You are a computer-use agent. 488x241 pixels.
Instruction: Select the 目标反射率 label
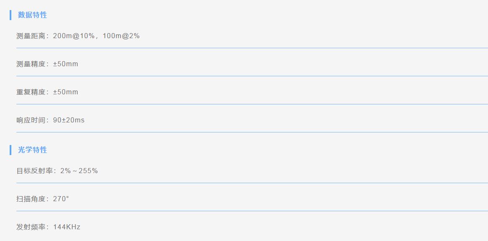coord(34,171)
